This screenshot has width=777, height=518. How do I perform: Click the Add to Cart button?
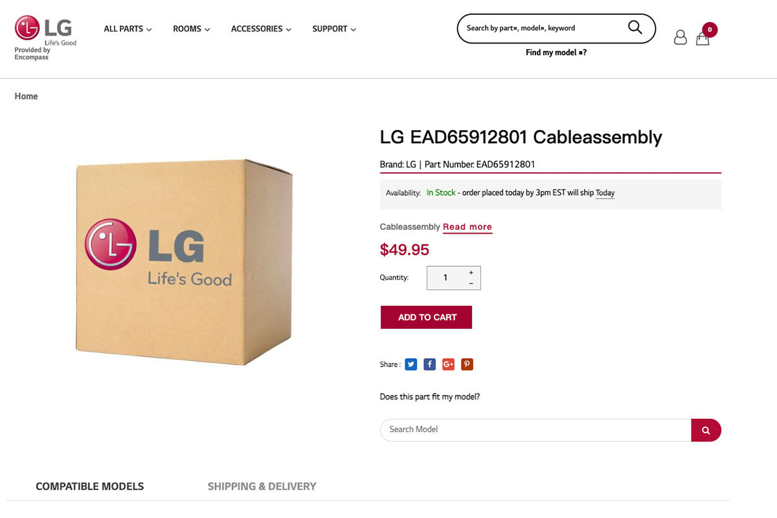pyautogui.click(x=426, y=317)
